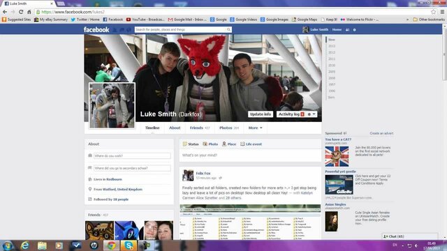The height and width of the screenshot is (251, 447).
Task: Open Skype from the taskbar
Action: (129, 245)
